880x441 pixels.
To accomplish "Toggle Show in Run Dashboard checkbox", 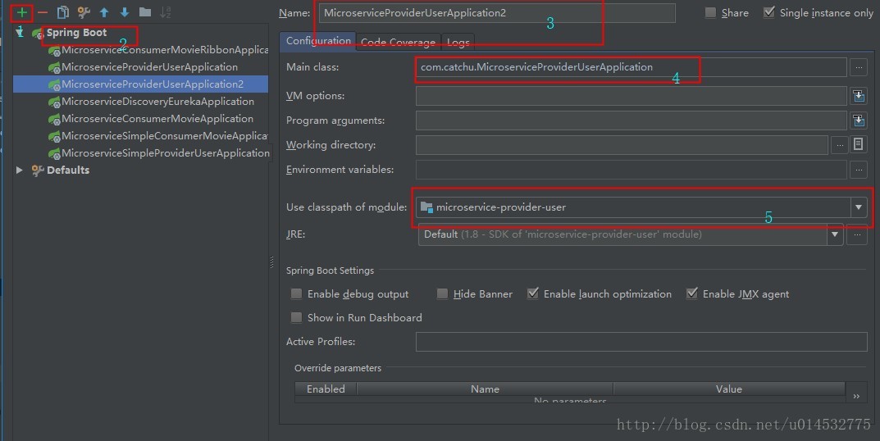I will [x=296, y=317].
